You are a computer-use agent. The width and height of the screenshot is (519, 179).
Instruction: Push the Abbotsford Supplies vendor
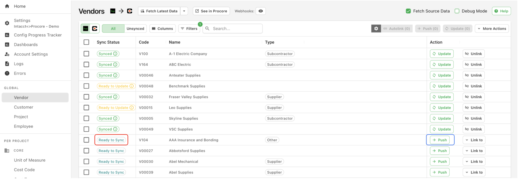coord(440,151)
